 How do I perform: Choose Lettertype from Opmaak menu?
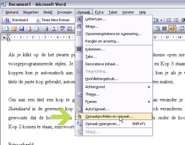[x=114, y=19]
